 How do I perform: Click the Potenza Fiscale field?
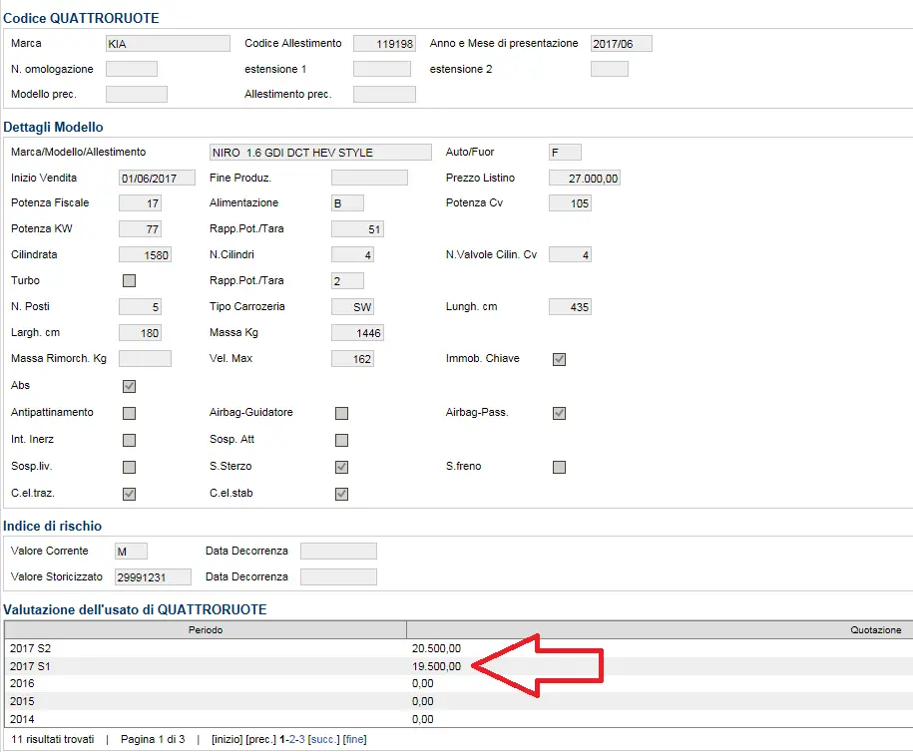coord(140,203)
